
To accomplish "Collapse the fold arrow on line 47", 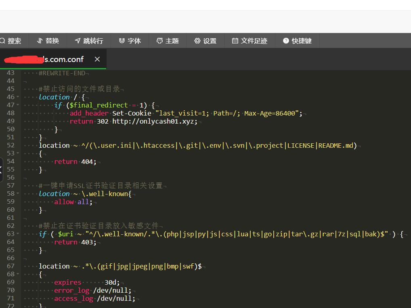I will pyautogui.click(x=18, y=105).
